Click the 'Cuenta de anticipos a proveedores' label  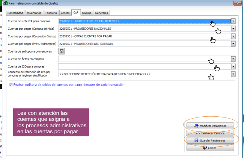[30, 51]
